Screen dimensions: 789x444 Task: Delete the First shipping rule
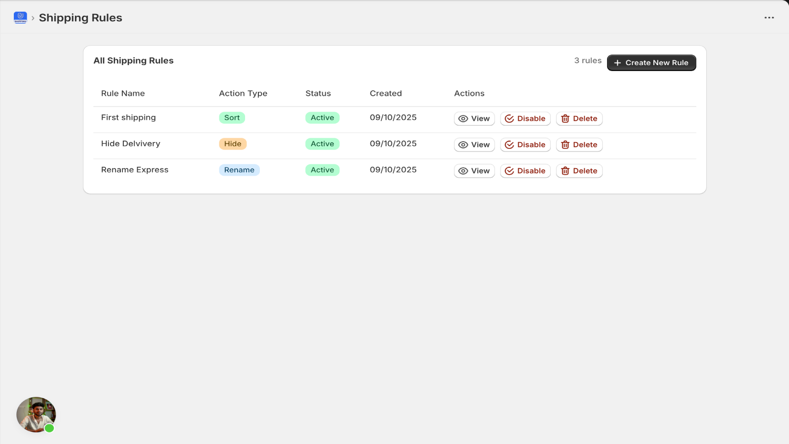(579, 118)
